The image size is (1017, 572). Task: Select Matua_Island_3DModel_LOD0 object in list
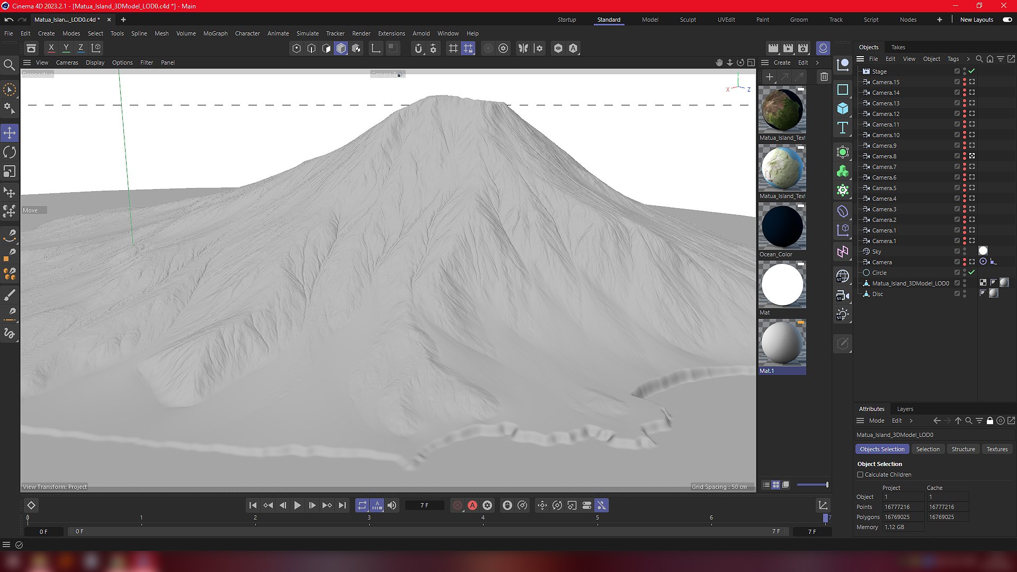(911, 283)
